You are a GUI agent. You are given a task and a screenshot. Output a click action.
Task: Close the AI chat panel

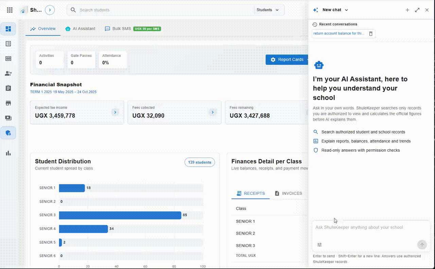427,10
